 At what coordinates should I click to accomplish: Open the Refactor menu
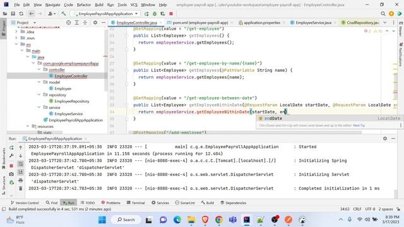point(84,4)
